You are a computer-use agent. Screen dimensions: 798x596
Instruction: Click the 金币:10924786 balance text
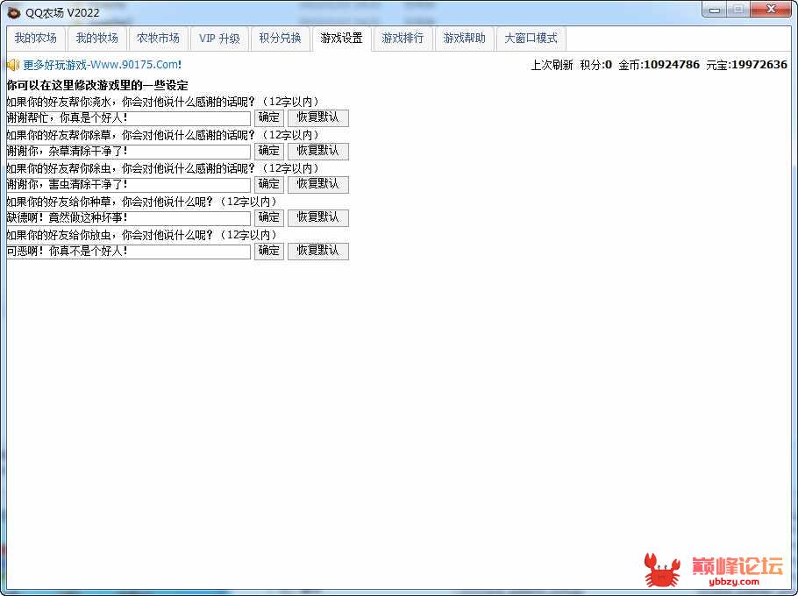point(659,65)
